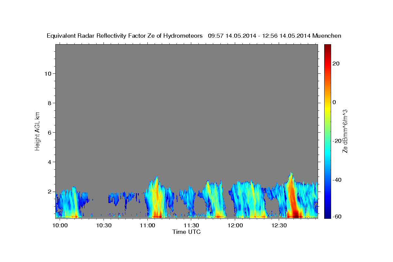Click the date range '09:57 14.05.2014 - 12:56 14.05.2014 Muenchen'

pyautogui.click(x=274, y=36)
